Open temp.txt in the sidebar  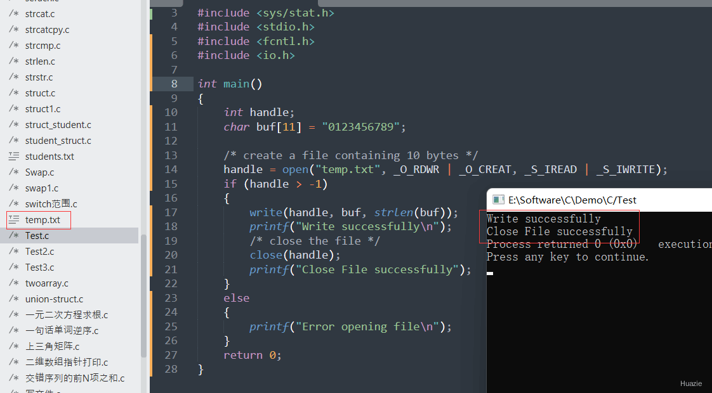43,220
